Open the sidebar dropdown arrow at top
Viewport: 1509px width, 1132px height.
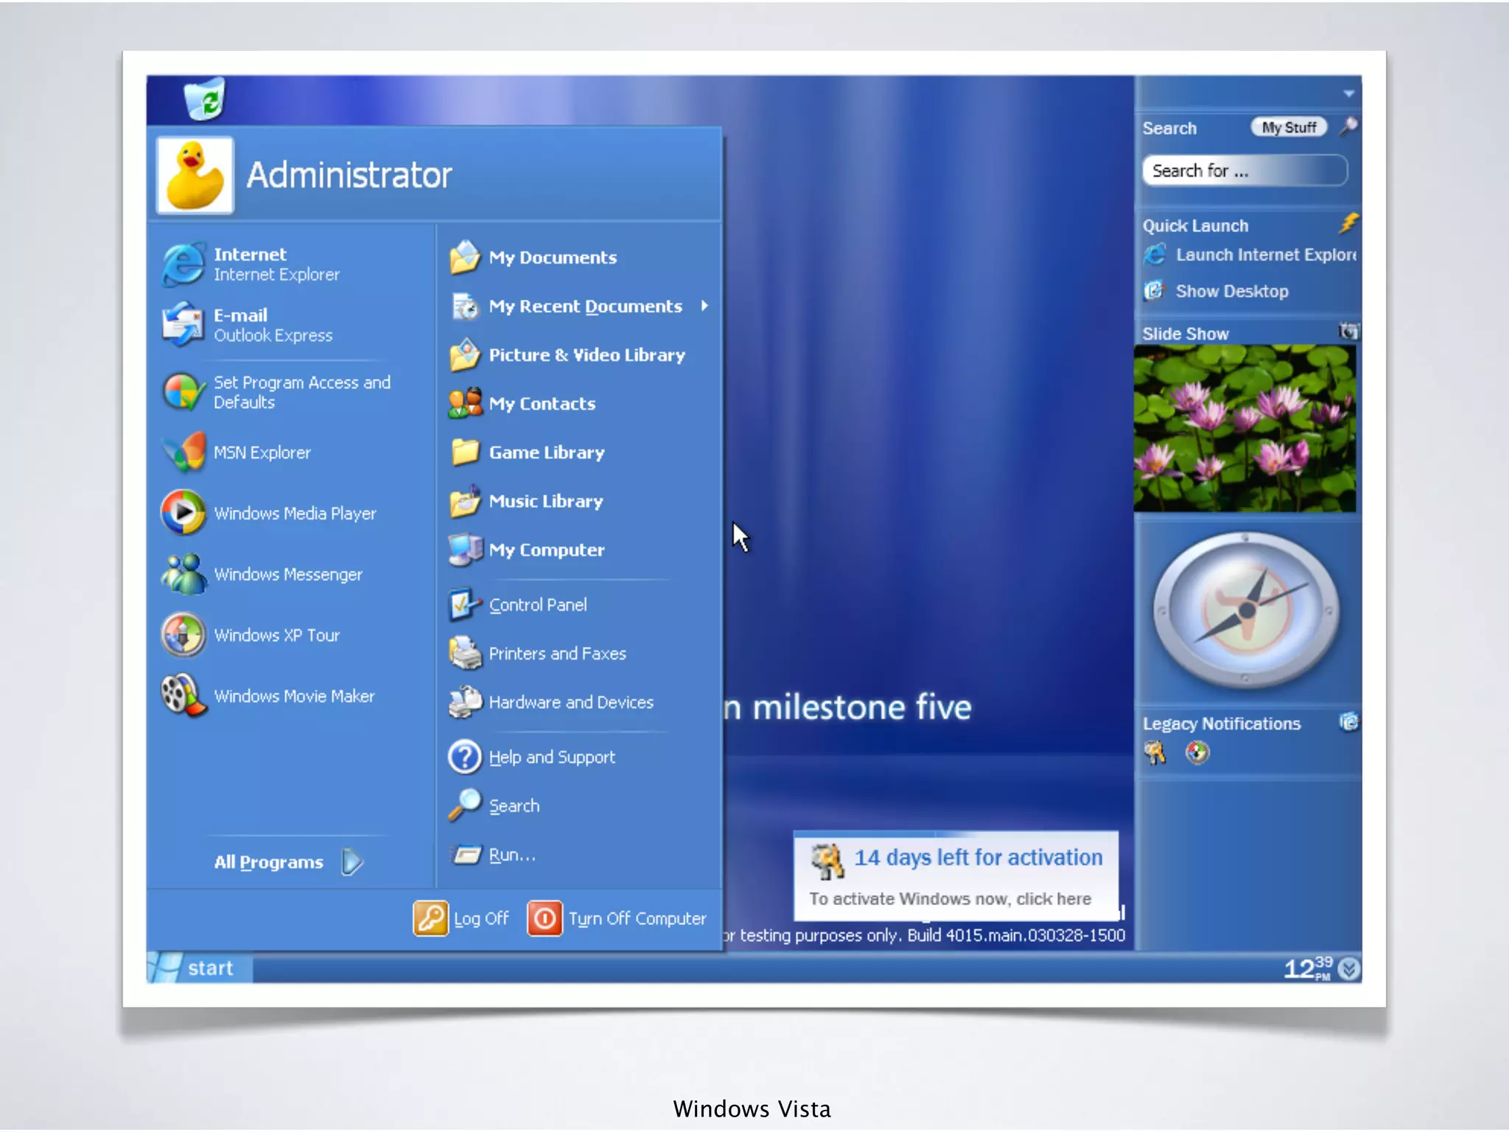point(1348,94)
